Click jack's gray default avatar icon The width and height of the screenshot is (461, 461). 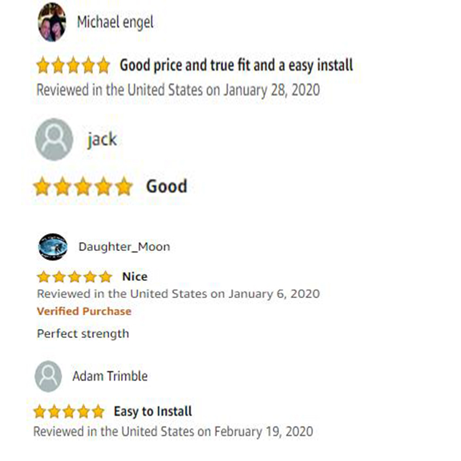54,140
